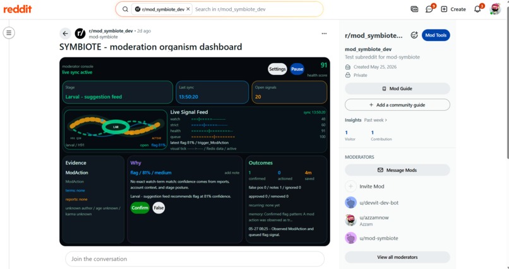This screenshot has width=509, height=269.
Task: Open the post overflow three-dot menu
Action: (x=324, y=33)
